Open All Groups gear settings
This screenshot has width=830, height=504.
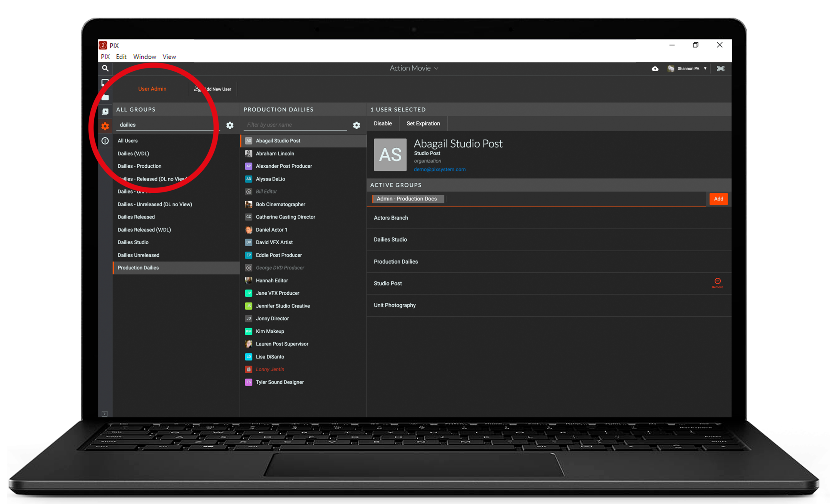tap(230, 125)
